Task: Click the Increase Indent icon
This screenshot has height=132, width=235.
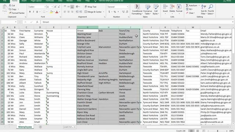Action: (x=81, y=12)
